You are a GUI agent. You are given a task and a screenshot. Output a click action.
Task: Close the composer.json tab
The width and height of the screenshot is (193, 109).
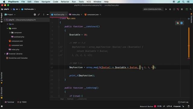[x=100, y=15]
